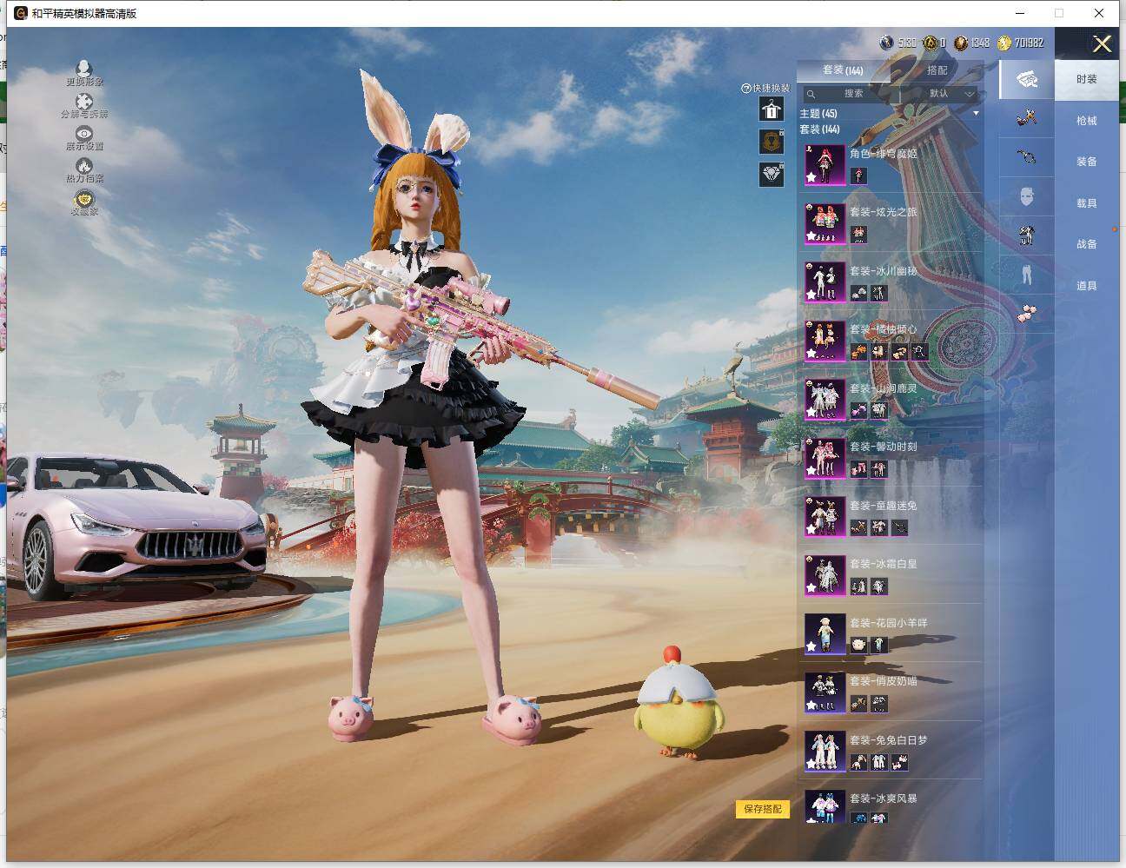Switch to the 枪械 firearms tab
The width and height of the screenshot is (1126, 868).
(x=1086, y=121)
